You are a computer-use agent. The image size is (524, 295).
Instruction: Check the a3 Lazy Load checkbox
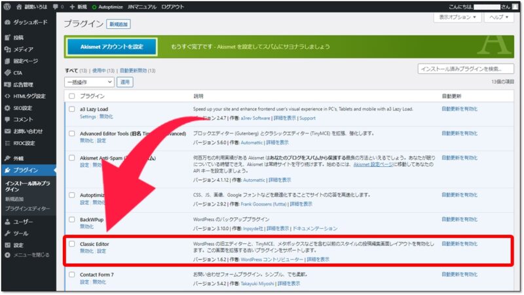tap(72, 109)
